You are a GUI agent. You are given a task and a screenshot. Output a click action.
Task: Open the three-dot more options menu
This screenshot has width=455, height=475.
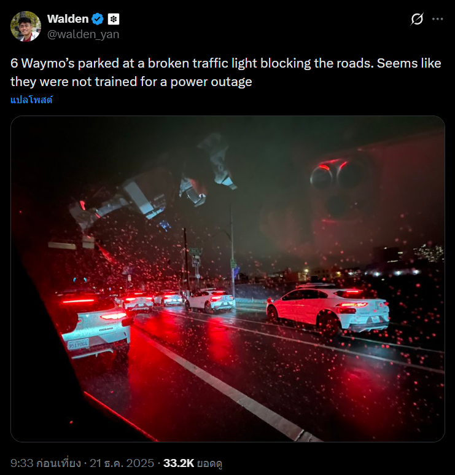click(437, 19)
